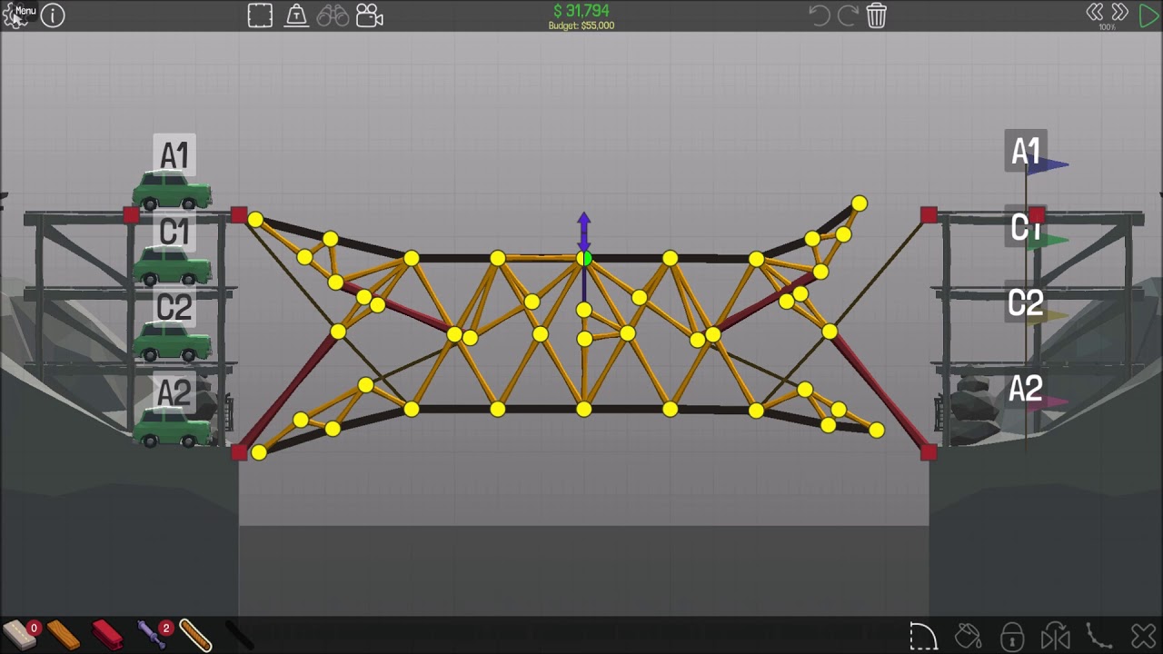The image size is (1163, 654).
Task: Click the C1 green destination flag
Action: click(1049, 241)
